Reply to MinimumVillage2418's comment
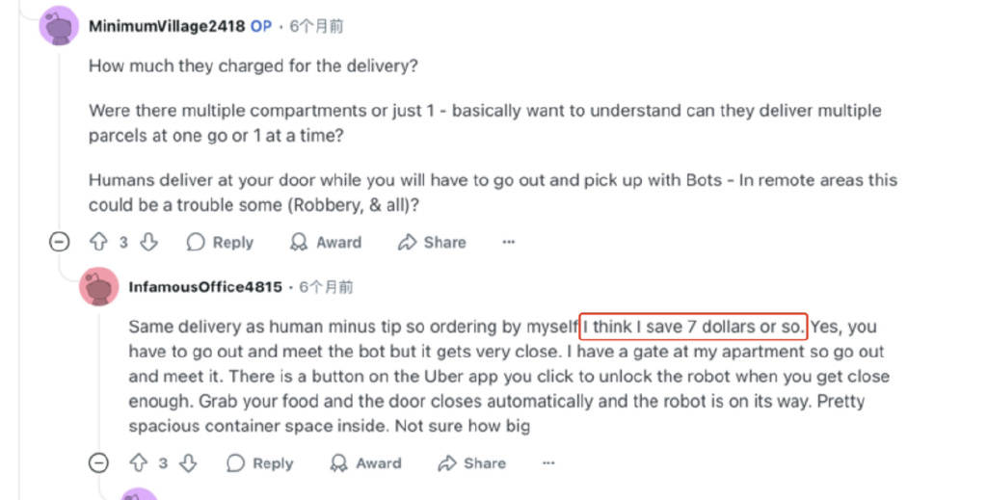The image size is (987, 500). coord(220,242)
